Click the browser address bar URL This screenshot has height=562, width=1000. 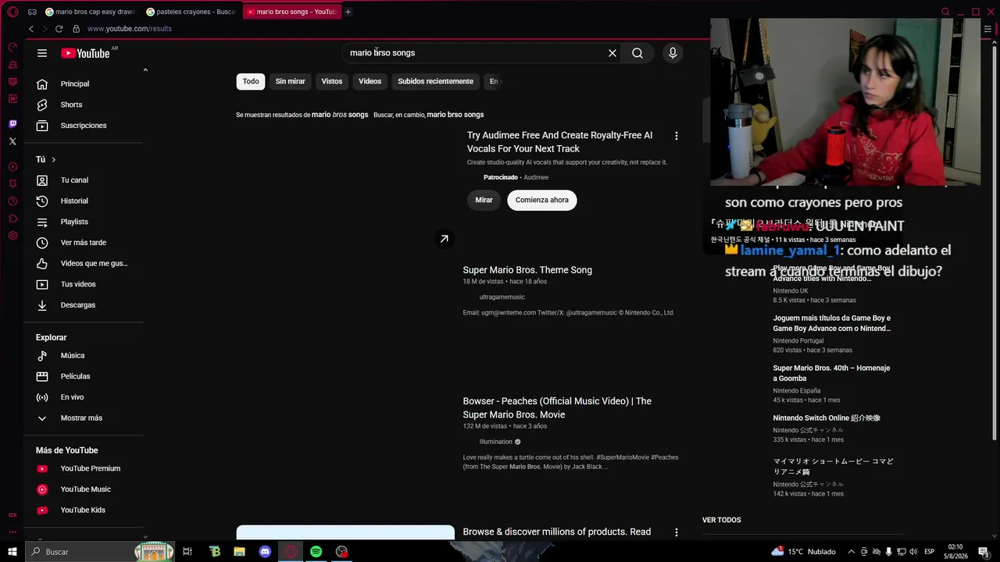[129, 29]
